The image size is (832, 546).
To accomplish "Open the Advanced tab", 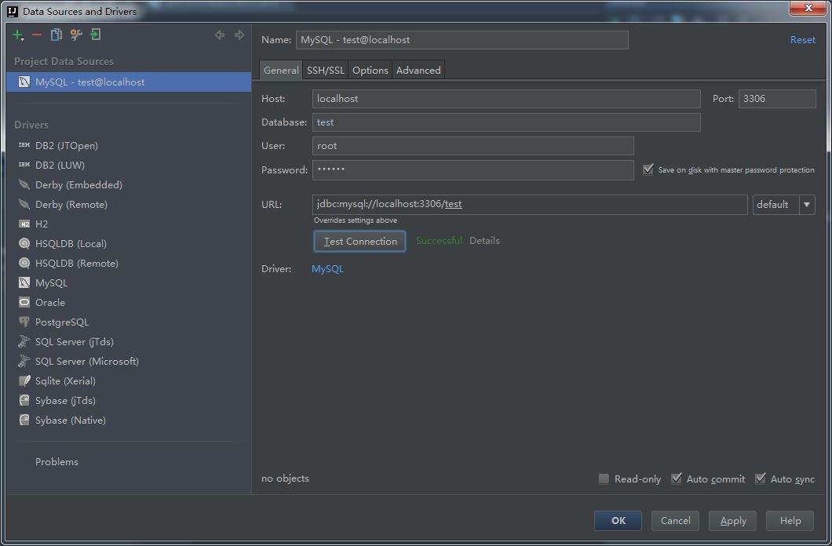I will tap(418, 70).
